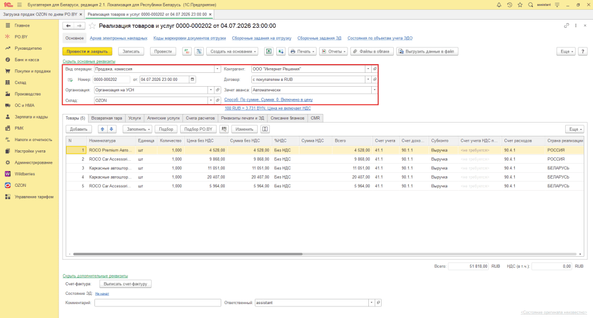The width and height of the screenshot is (593, 318).
Task: Expand the Контрагент dropdown arrow
Action: pyautogui.click(x=368, y=69)
